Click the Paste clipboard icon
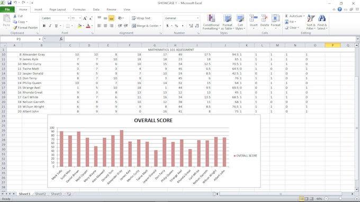This screenshot has height=202, width=360. (6, 19)
